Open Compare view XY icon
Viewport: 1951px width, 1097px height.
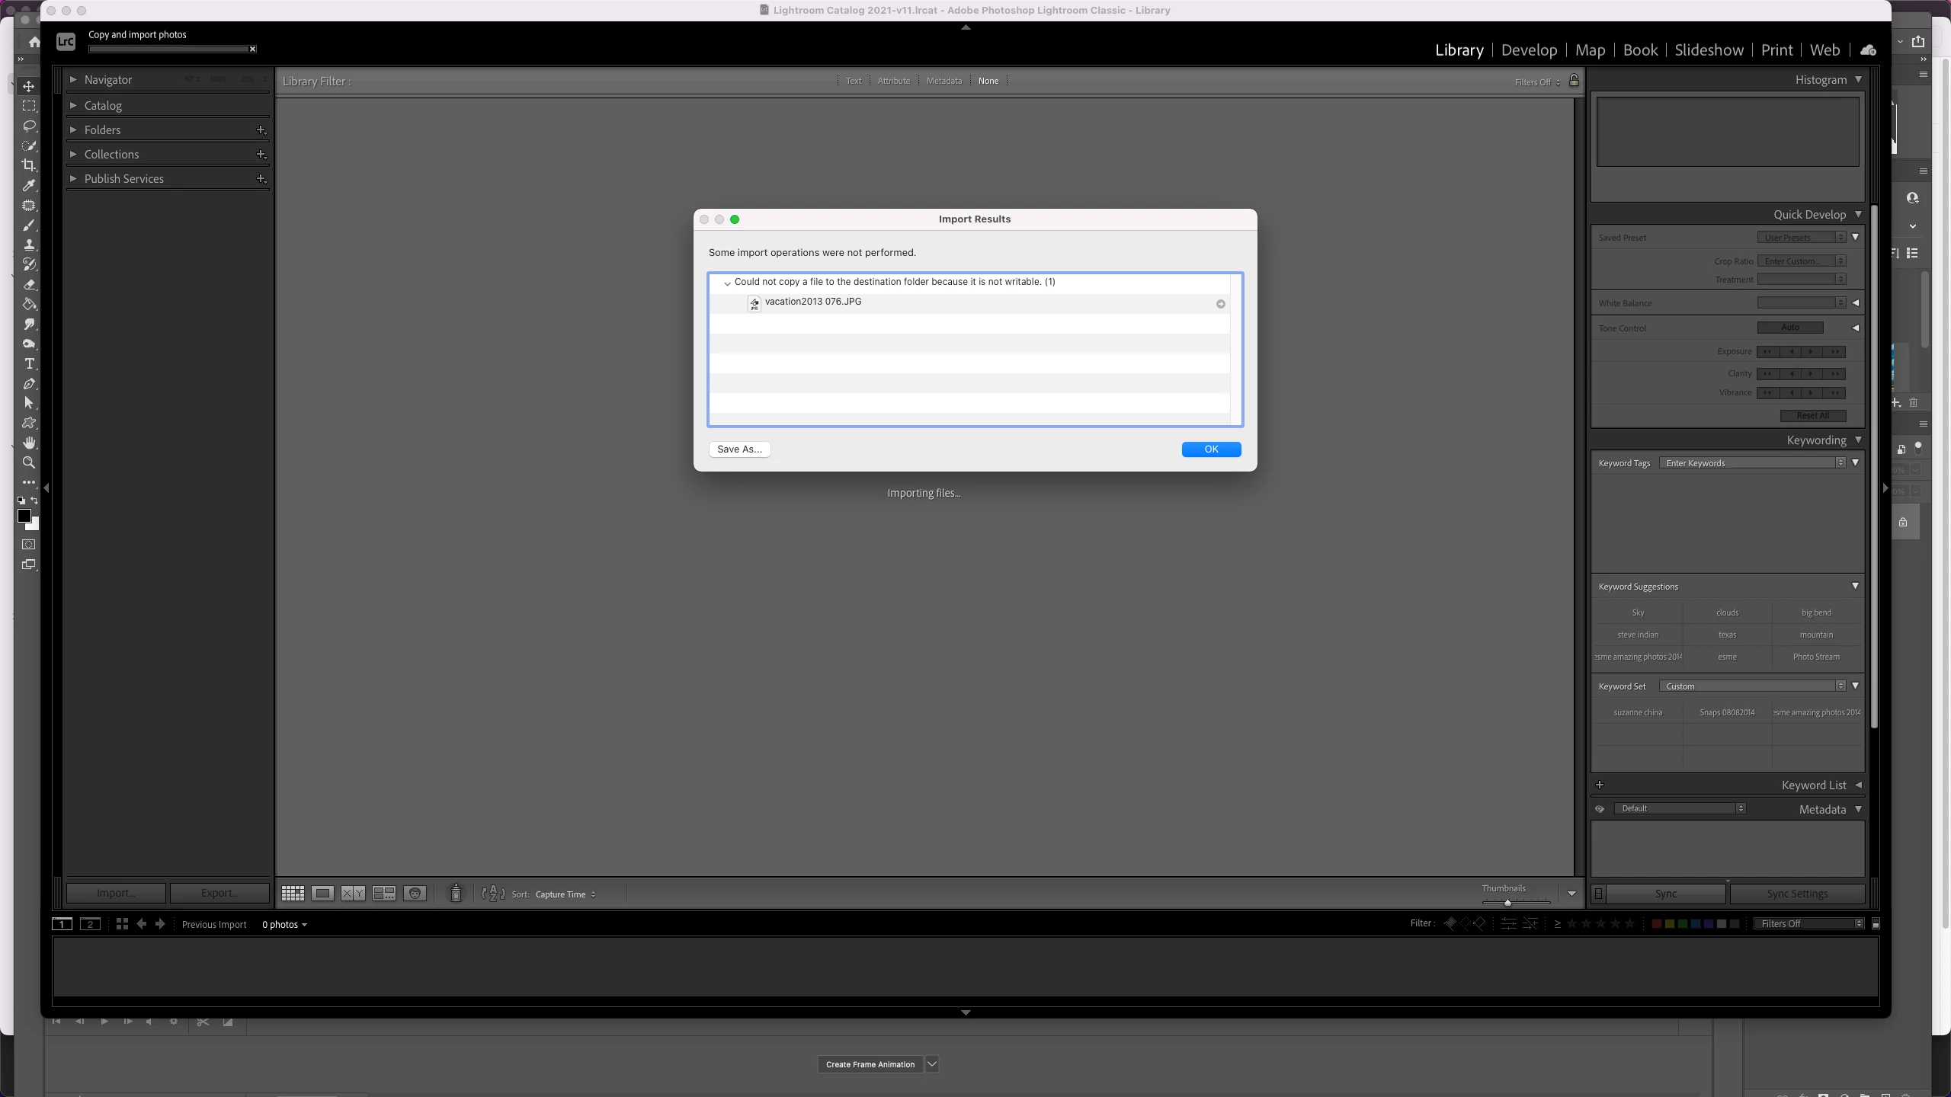[x=353, y=894]
